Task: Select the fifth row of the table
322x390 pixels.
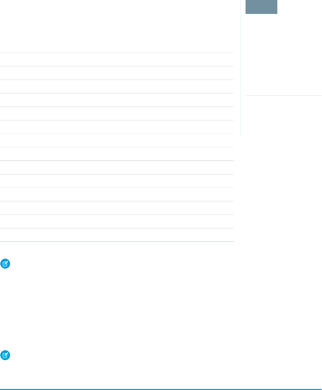Action: pos(117,113)
